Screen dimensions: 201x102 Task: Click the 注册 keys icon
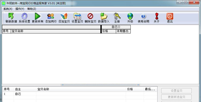(x=117, y=16)
